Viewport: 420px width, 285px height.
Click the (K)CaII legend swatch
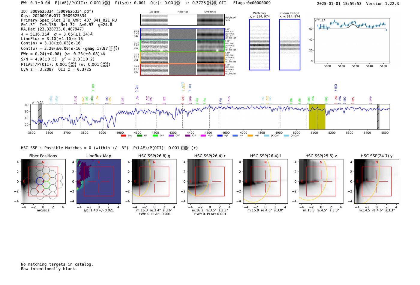pyautogui.click(x=267, y=136)
